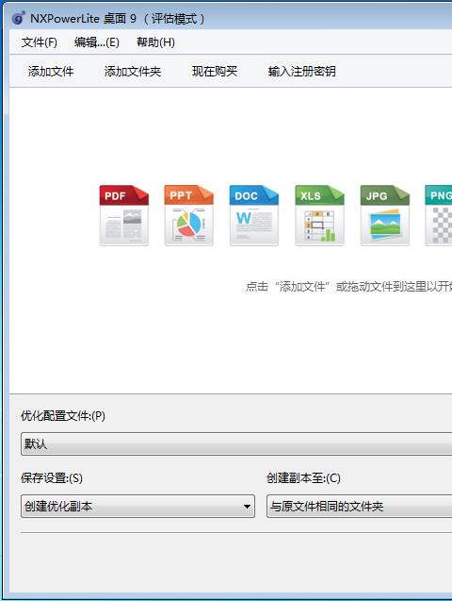Click the JPG file type icon
This screenshot has height=601, width=452.
point(385,215)
